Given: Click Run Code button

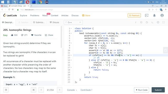Looking at the screenshot, I should [141, 90].
